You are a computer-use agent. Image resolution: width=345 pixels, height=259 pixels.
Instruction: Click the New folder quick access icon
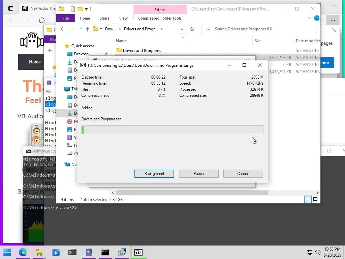pos(80,9)
